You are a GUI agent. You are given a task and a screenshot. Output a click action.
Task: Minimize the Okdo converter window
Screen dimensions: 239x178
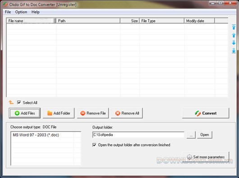213,3
